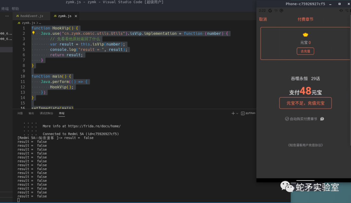Click the lightbulb code action icon
351x203 pixels.
click(33, 33)
